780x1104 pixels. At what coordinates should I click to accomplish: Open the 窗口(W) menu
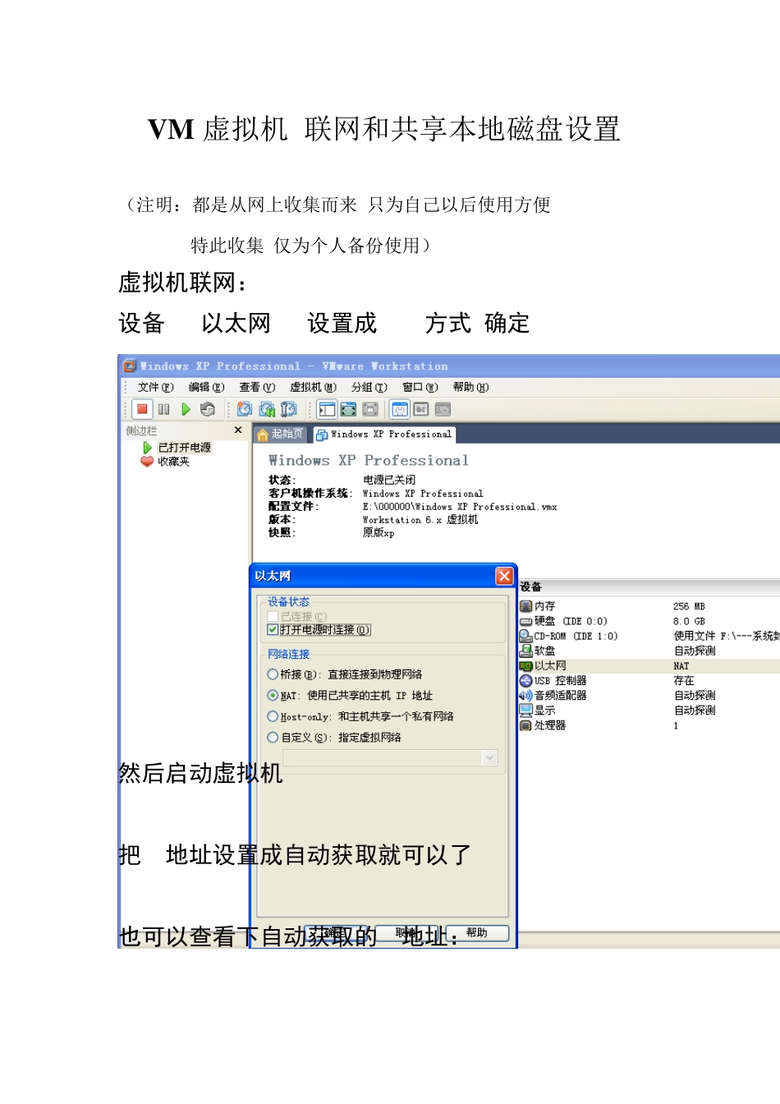click(420, 387)
